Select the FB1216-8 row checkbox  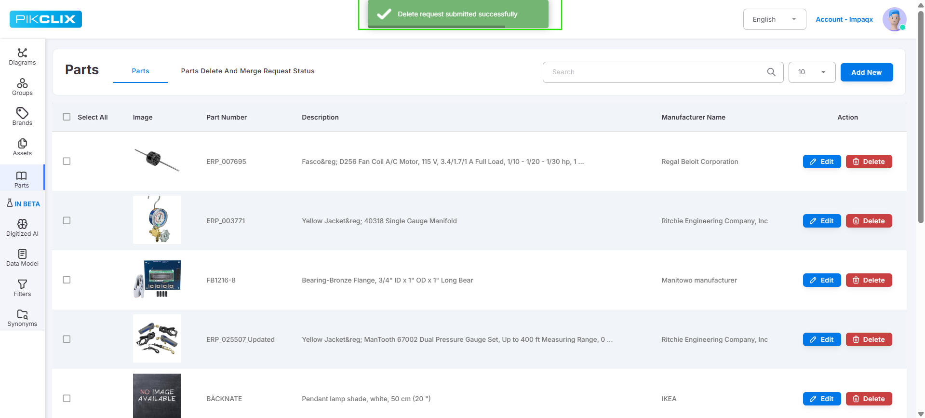[x=67, y=280]
